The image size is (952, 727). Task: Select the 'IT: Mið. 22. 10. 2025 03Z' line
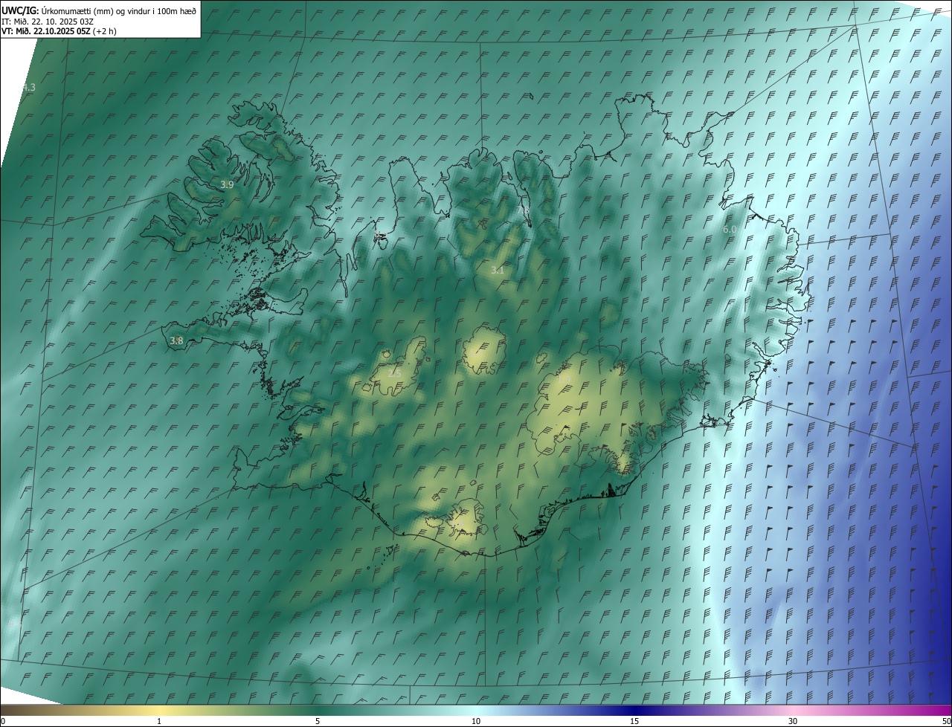48,22
